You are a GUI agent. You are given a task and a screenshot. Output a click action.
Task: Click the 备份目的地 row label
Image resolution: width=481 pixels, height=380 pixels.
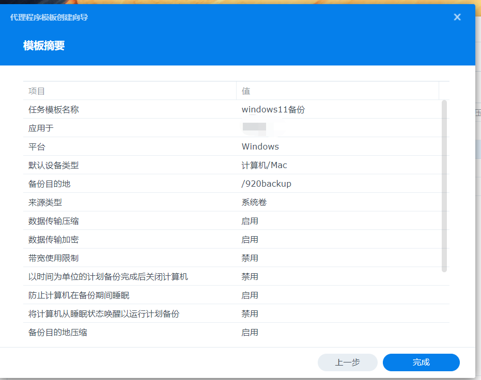[x=50, y=184]
